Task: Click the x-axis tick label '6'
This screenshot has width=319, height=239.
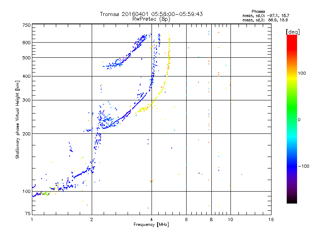Action: click(186, 219)
